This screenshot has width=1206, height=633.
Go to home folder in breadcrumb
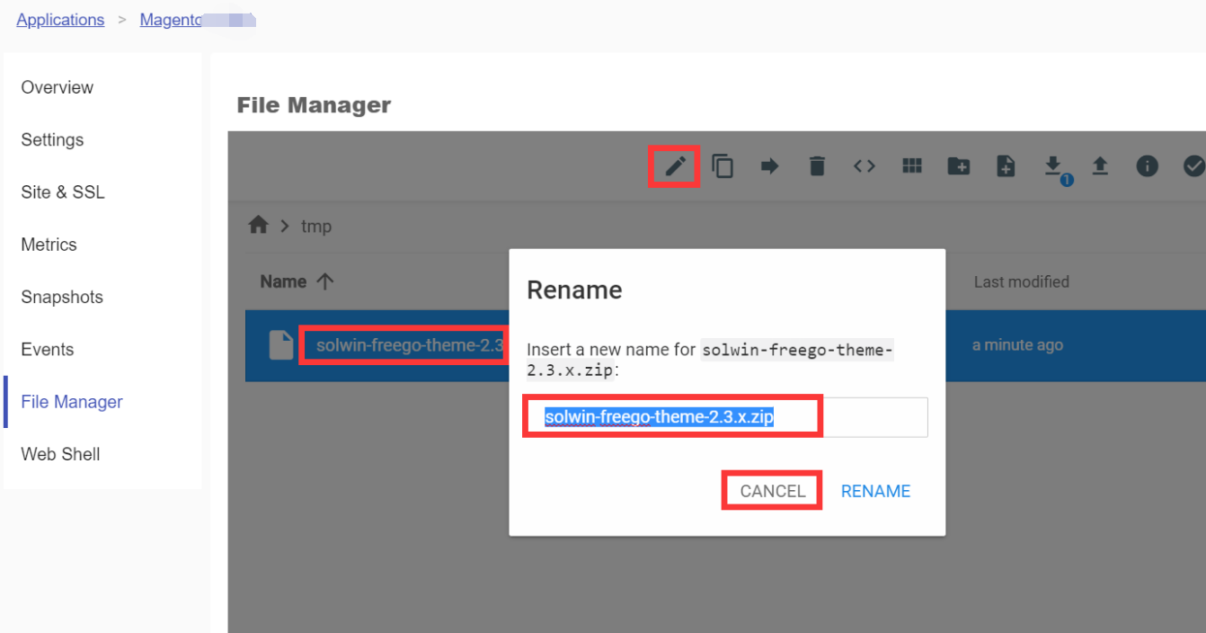click(259, 226)
